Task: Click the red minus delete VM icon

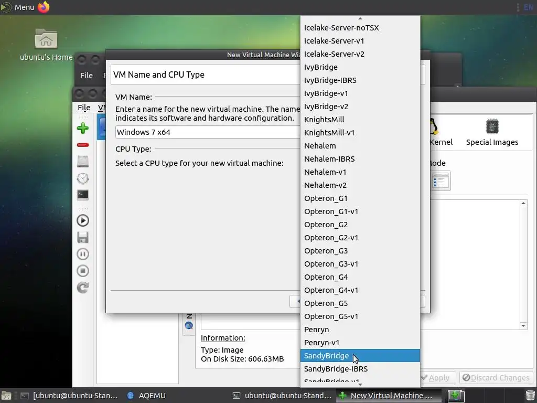Action: 82,145
